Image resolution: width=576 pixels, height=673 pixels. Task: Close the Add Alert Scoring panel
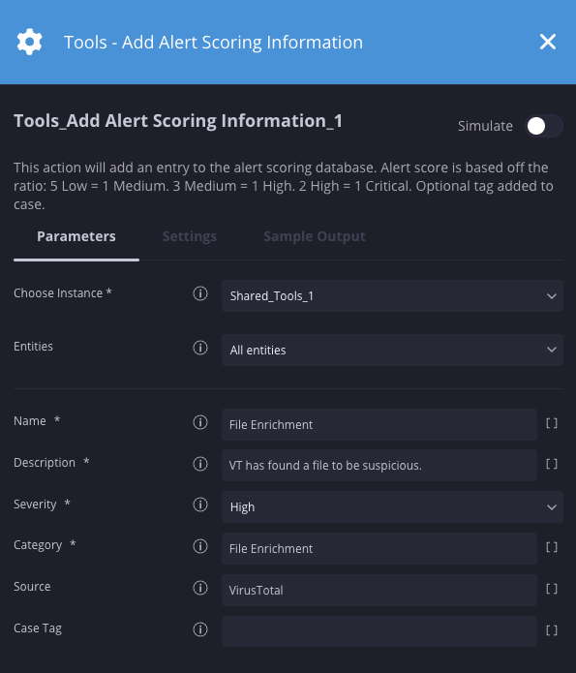tap(548, 42)
